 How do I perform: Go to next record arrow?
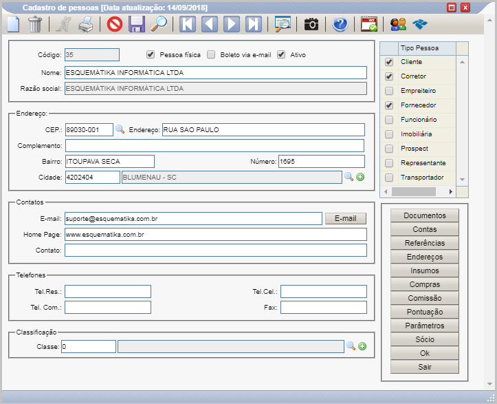(232, 24)
